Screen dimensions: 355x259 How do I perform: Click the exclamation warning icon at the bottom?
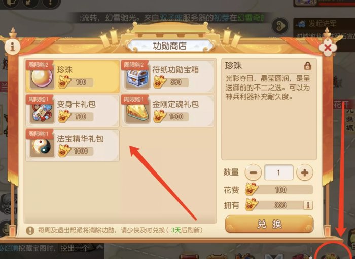30,230
